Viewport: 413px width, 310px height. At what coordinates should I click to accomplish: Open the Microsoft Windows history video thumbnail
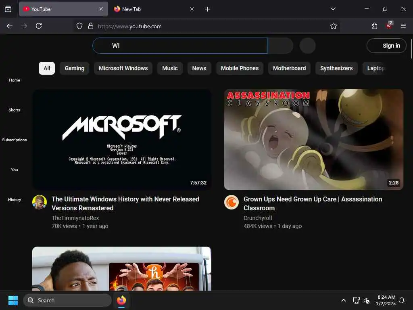tap(122, 139)
